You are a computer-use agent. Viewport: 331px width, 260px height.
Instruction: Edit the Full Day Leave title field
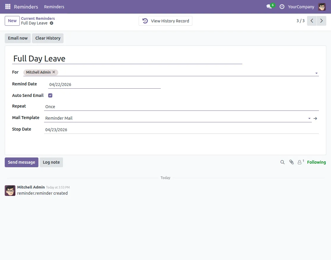coord(127,59)
